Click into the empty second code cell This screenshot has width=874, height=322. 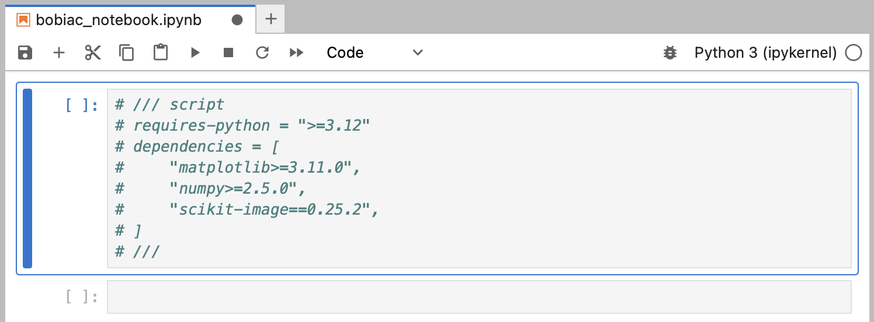point(479,297)
